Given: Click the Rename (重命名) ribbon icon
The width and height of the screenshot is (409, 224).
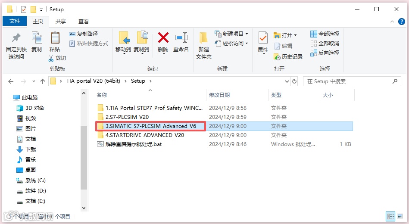Looking at the screenshot, I should [x=181, y=38].
